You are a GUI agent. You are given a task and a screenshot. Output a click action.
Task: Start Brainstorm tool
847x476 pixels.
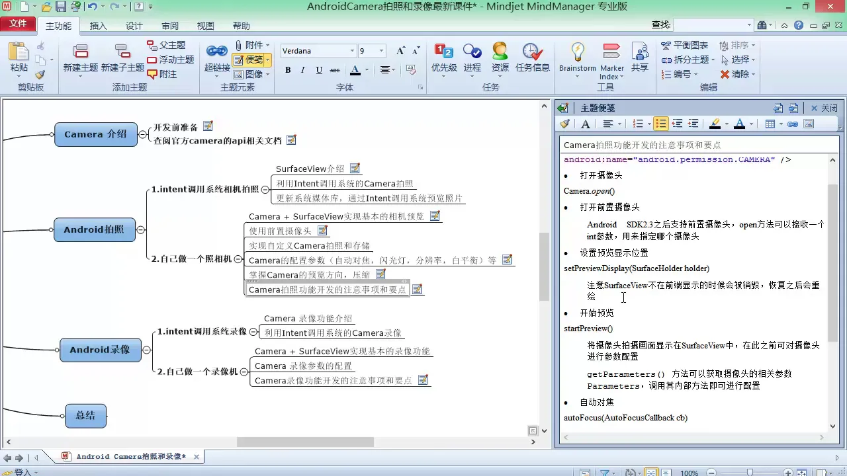pyautogui.click(x=578, y=60)
